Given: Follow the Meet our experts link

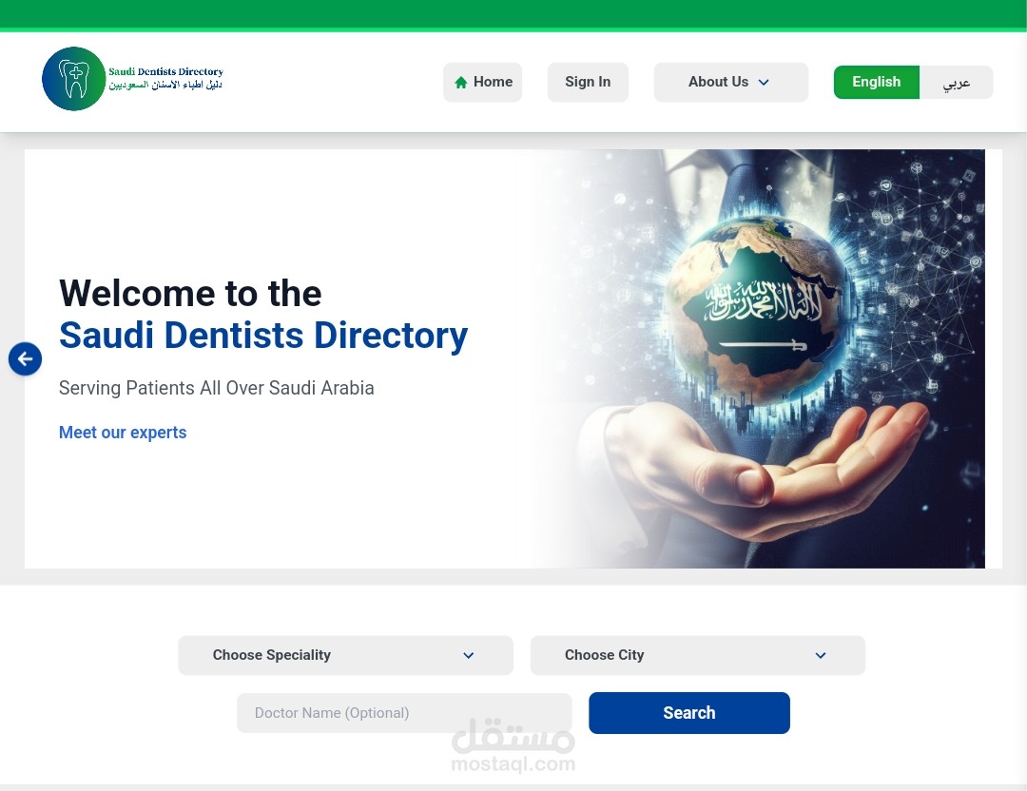Looking at the screenshot, I should 123,433.
